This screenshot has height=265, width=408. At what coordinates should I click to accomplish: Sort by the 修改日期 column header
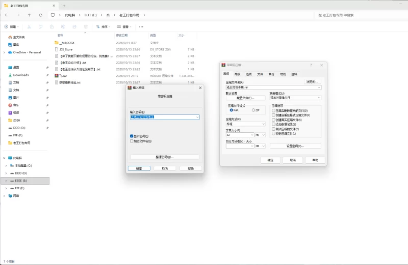point(122,35)
